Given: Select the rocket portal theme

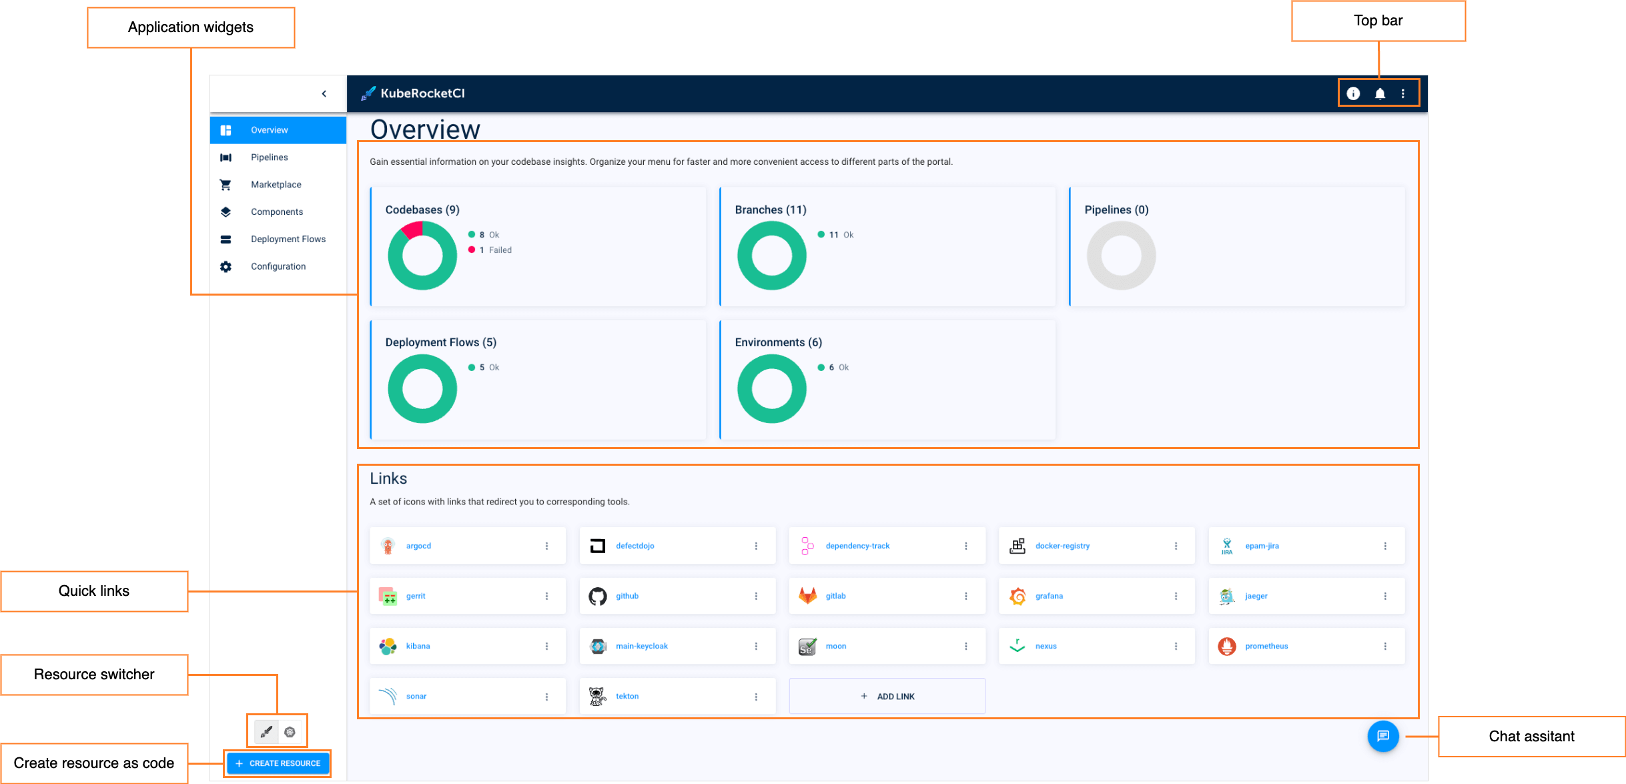Looking at the screenshot, I should pos(265,731).
